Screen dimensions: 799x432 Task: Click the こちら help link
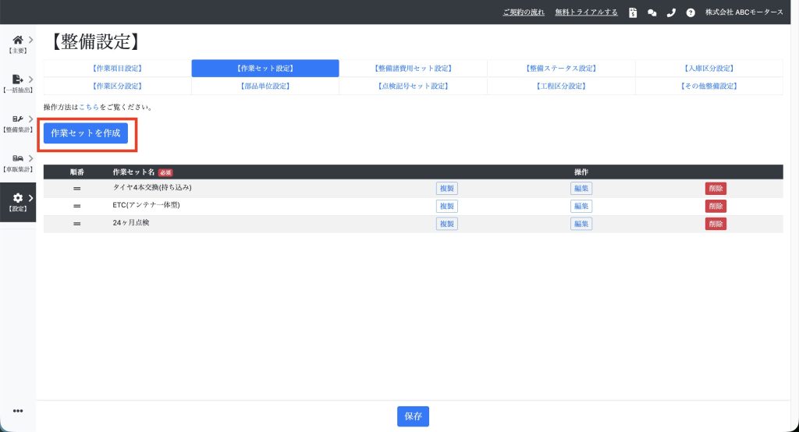click(x=89, y=107)
